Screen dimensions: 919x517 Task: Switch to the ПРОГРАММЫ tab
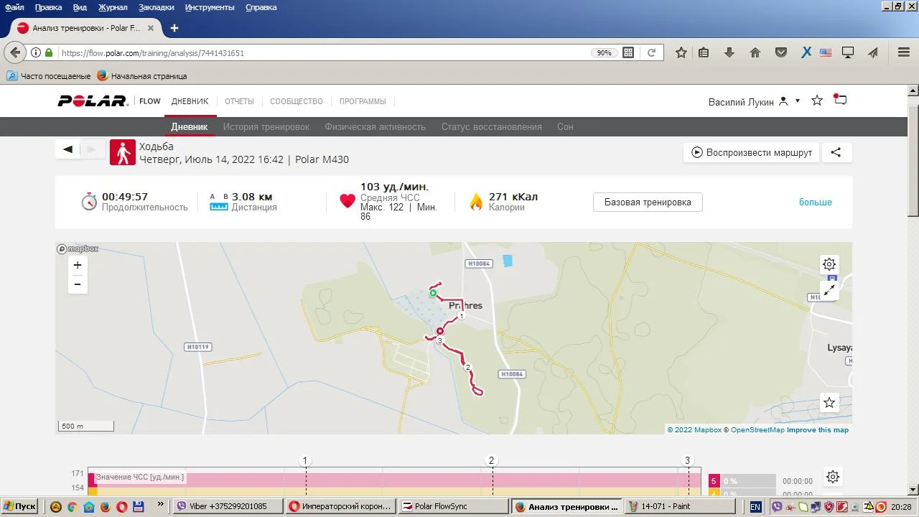tap(363, 101)
